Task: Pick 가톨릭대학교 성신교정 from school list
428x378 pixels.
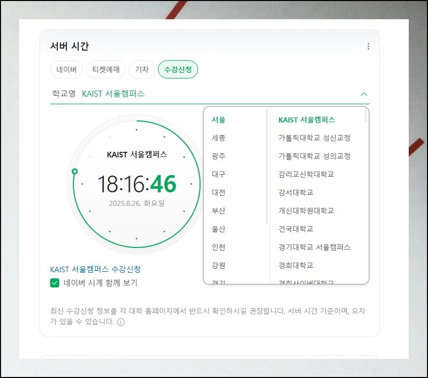Action: pyautogui.click(x=314, y=138)
